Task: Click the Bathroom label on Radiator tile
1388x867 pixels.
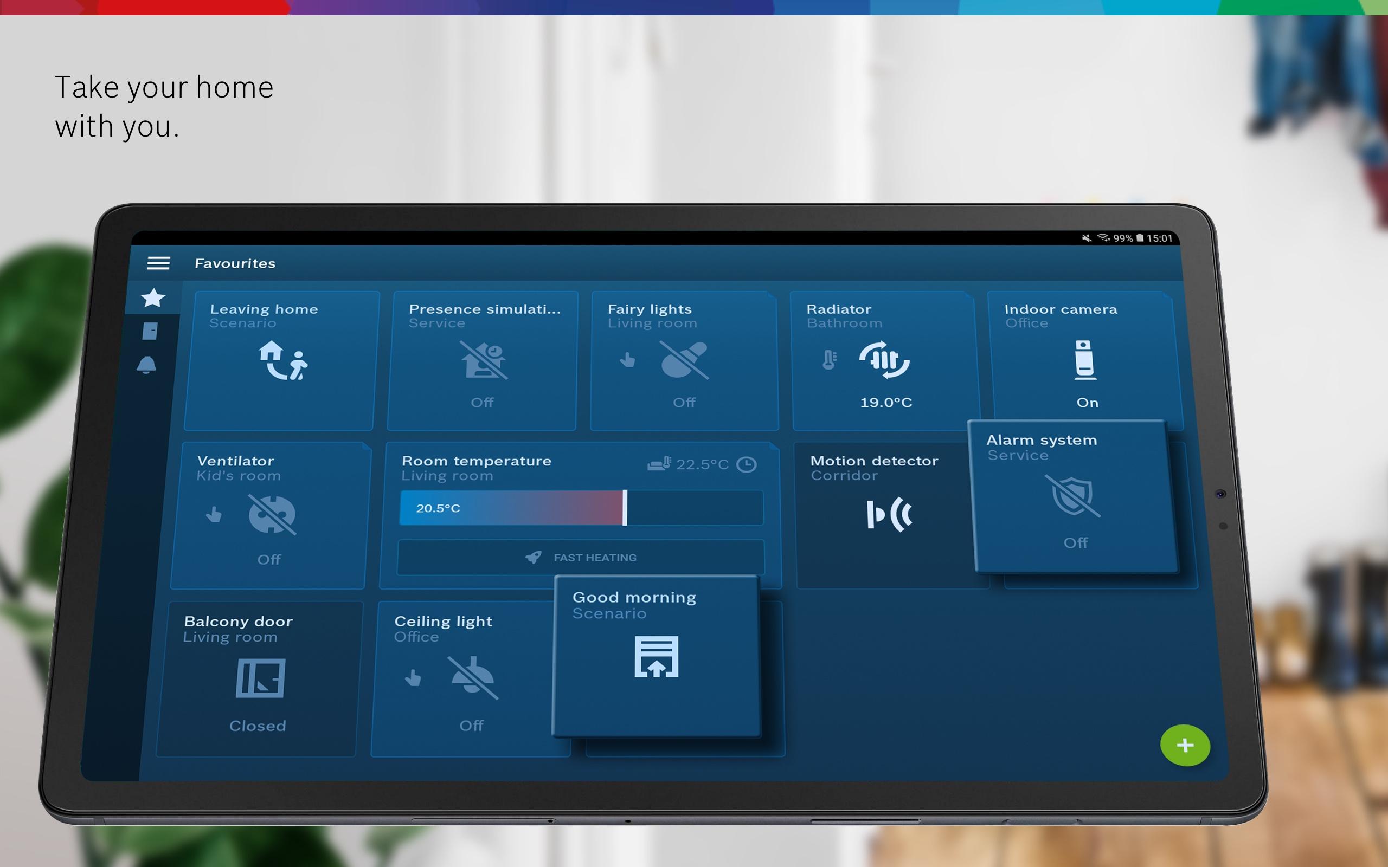Action: tap(844, 323)
